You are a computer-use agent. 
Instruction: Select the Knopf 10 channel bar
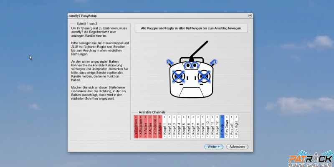[207, 127]
